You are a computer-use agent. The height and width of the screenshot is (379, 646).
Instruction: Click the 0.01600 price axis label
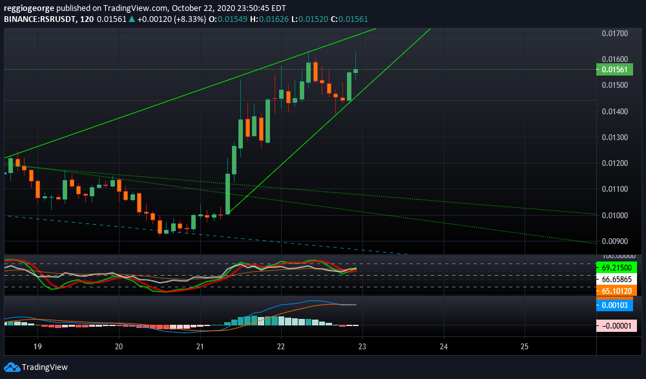(x=615, y=59)
